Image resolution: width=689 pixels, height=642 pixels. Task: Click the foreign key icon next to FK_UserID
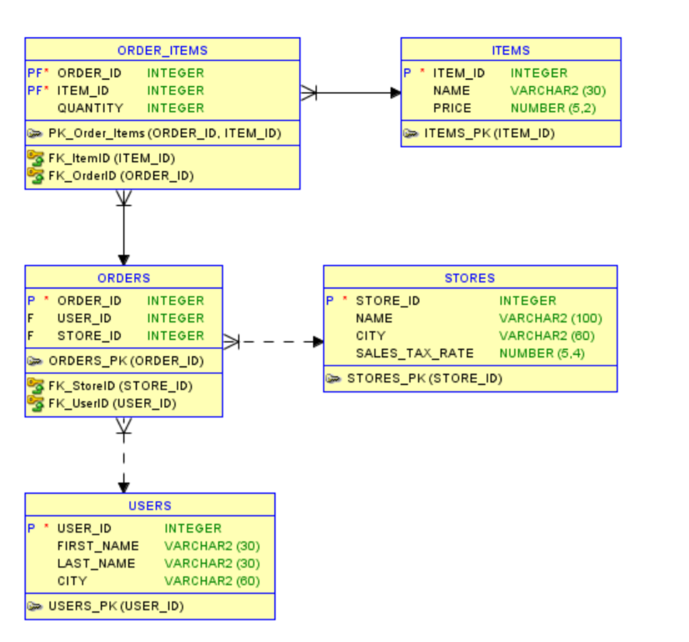click(x=36, y=403)
